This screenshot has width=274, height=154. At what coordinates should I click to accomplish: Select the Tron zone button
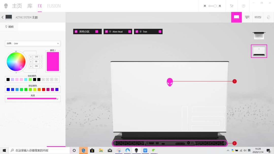pos(148,32)
